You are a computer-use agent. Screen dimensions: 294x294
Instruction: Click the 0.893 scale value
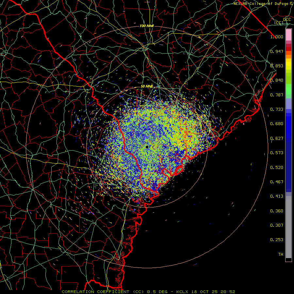point(277,66)
